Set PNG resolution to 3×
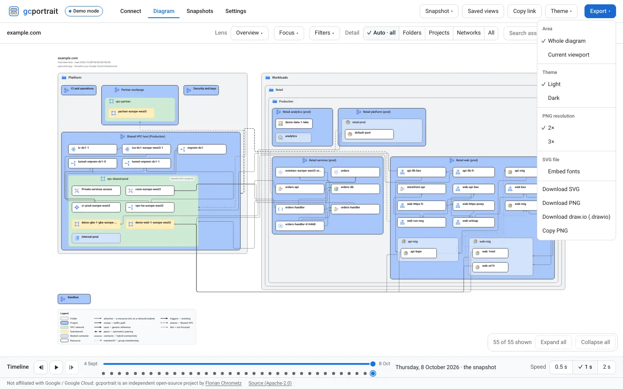This screenshot has width=623, height=389. [x=576, y=142]
